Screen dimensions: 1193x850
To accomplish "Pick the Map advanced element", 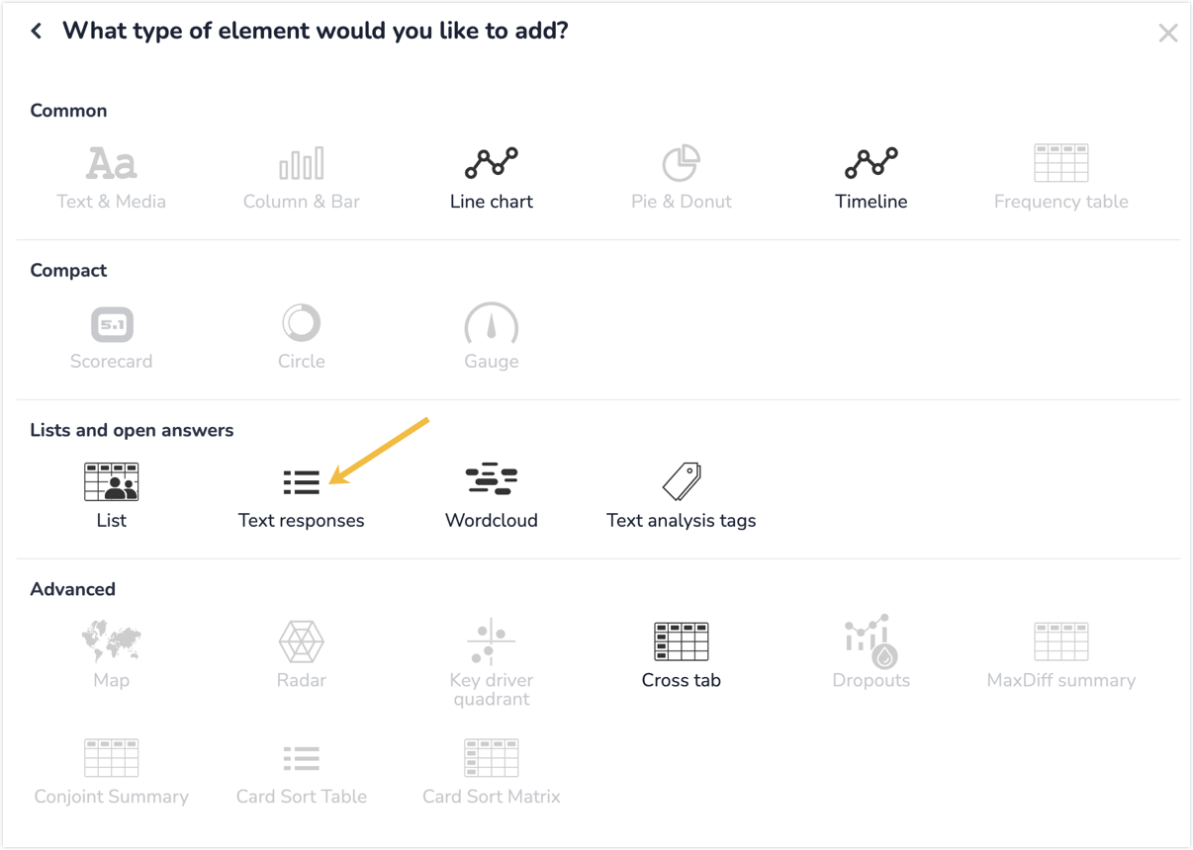I will coord(112,656).
